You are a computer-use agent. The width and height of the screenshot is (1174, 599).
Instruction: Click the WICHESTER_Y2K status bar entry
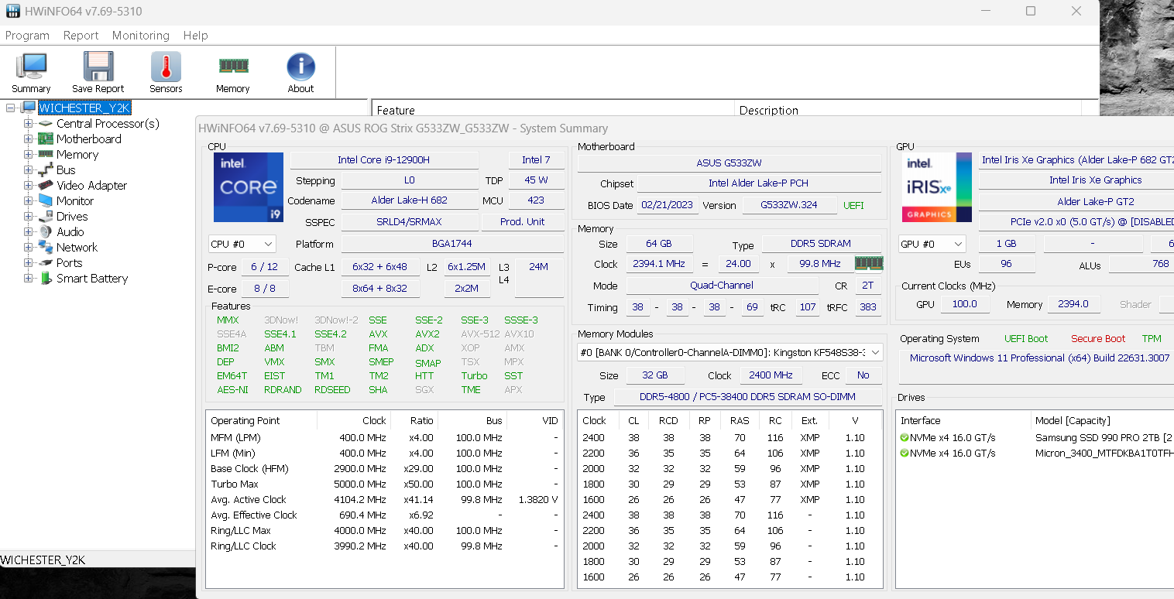pyautogui.click(x=43, y=560)
